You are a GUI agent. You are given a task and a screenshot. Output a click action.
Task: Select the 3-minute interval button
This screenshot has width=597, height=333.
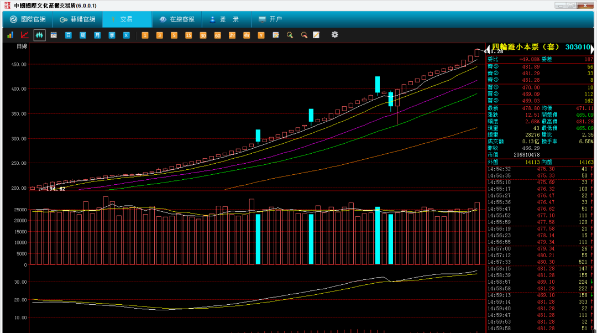[160, 35]
